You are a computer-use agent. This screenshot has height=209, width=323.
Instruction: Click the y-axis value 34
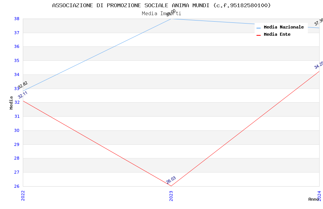(x=17, y=74)
